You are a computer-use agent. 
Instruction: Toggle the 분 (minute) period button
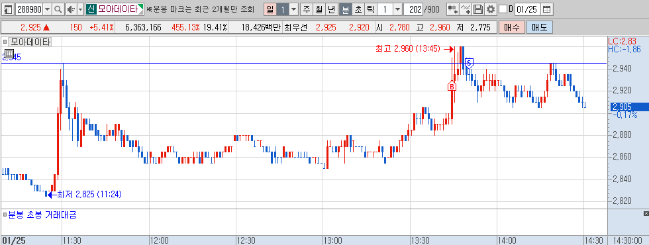coord(345,9)
